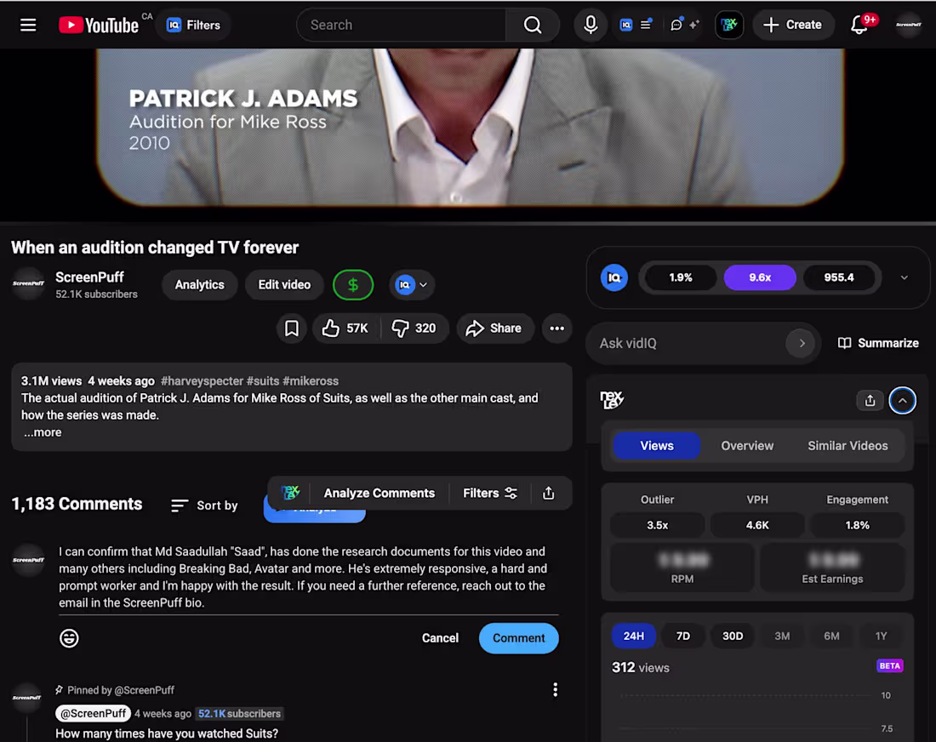Open the comment Filters menu
Viewport: 936px width, 742px height.
click(x=489, y=493)
